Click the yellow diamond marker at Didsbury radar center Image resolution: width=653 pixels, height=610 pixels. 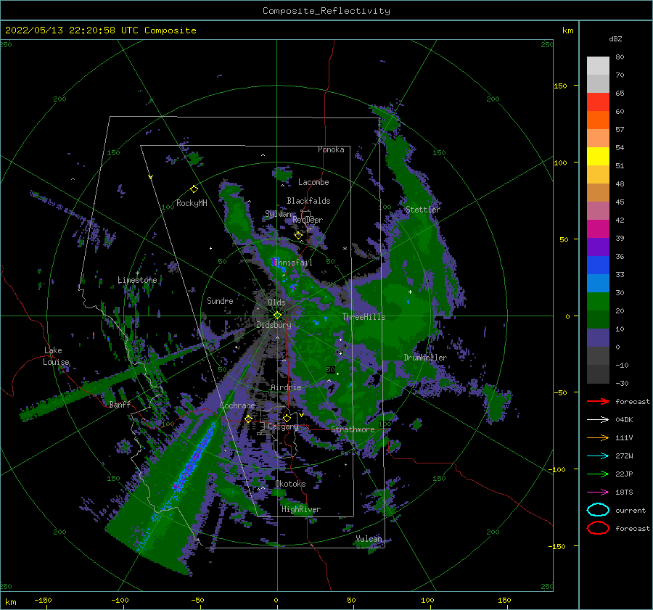click(x=277, y=316)
